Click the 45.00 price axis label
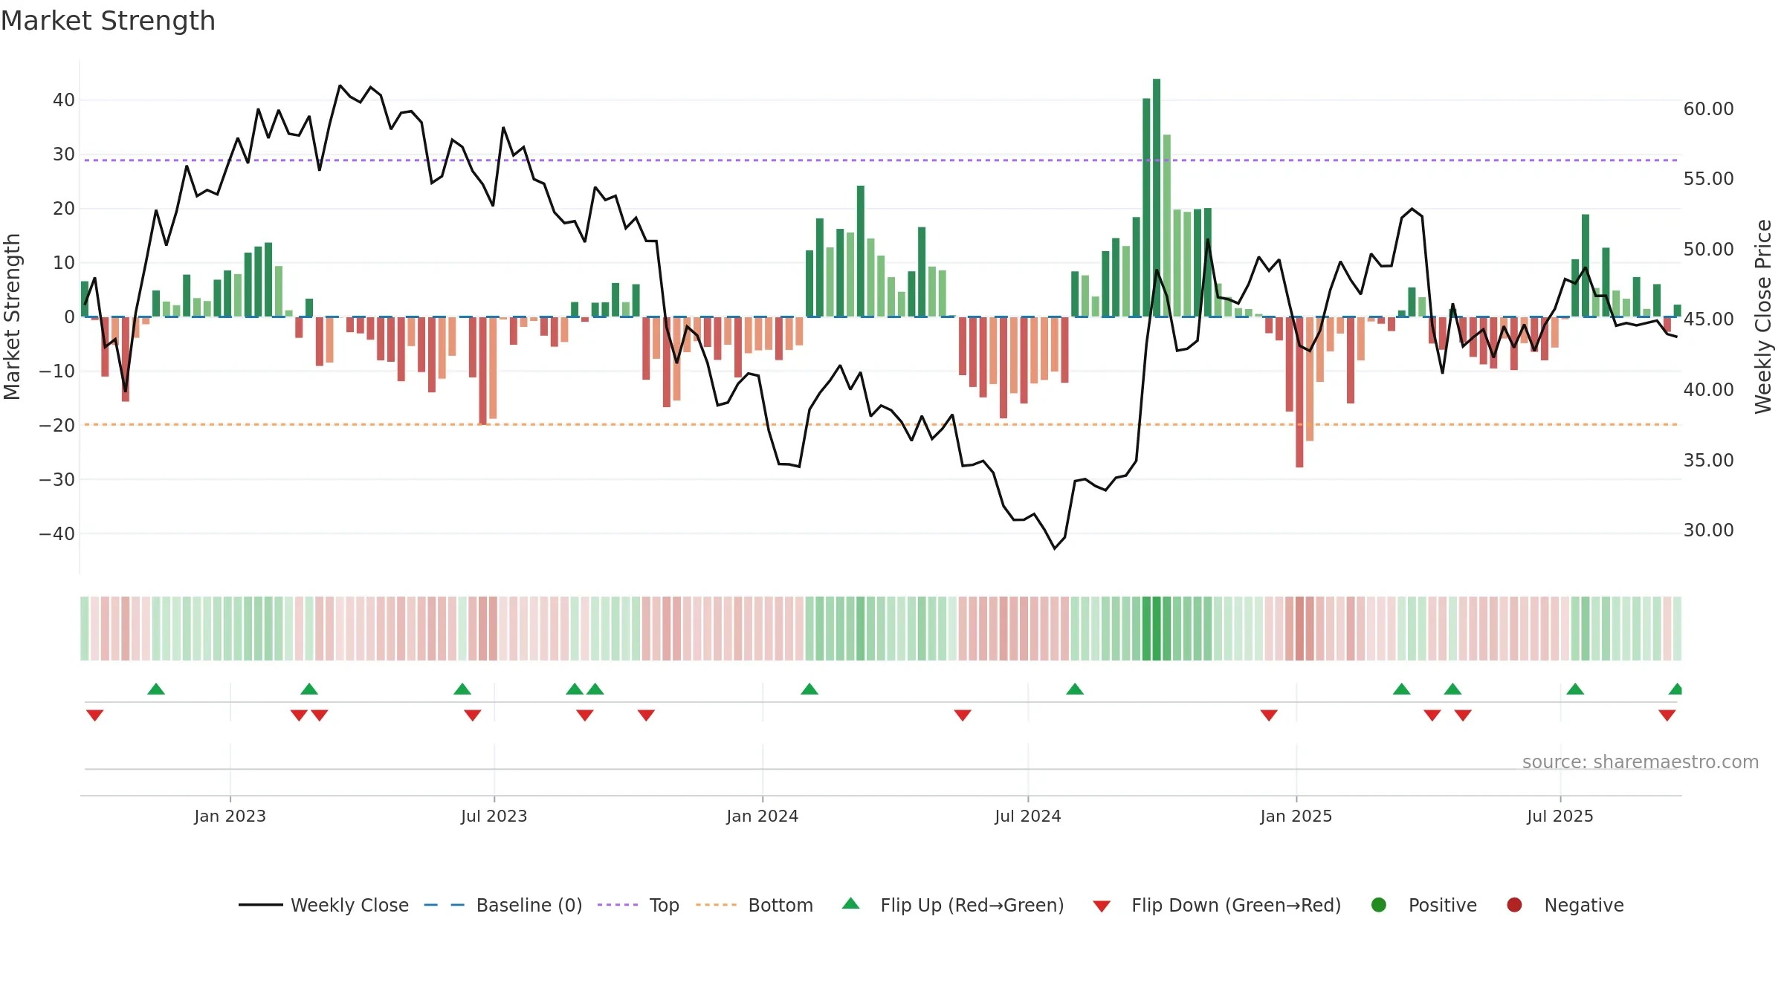The height and width of the screenshot is (1003, 1784). [1708, 319]
